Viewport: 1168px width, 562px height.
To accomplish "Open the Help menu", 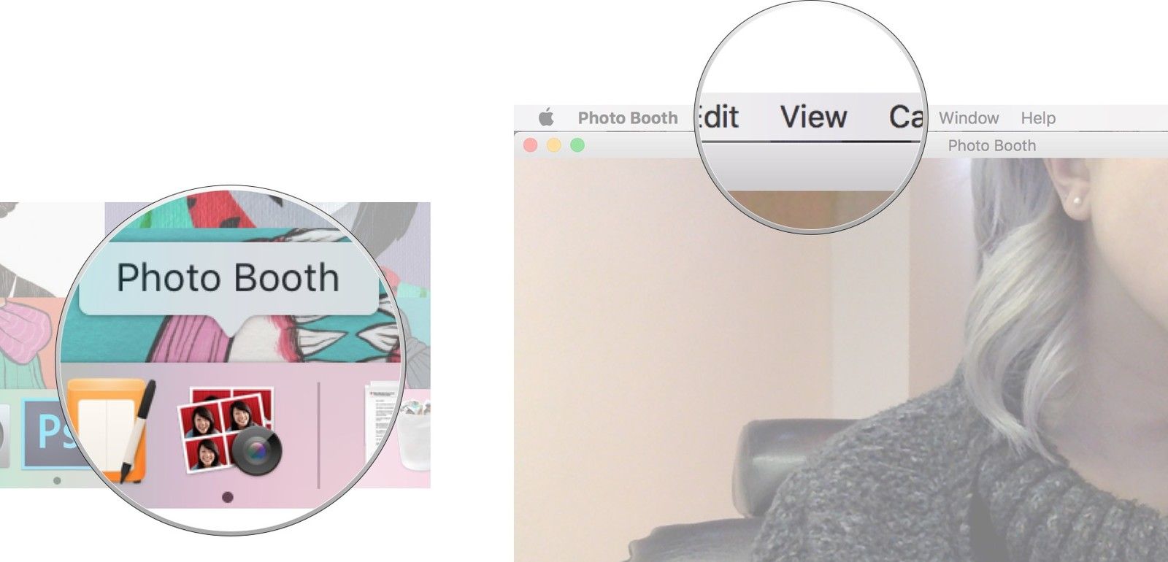I will [x=1037, y=118].
